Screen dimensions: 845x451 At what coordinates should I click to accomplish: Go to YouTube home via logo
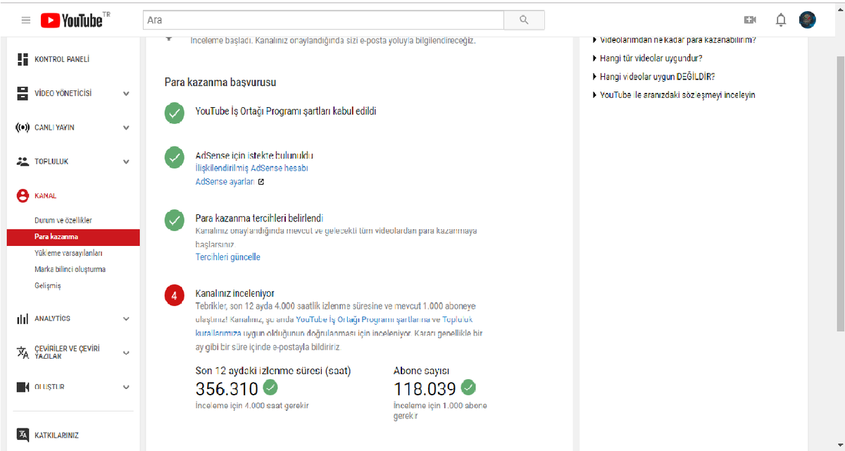(70, 20)
